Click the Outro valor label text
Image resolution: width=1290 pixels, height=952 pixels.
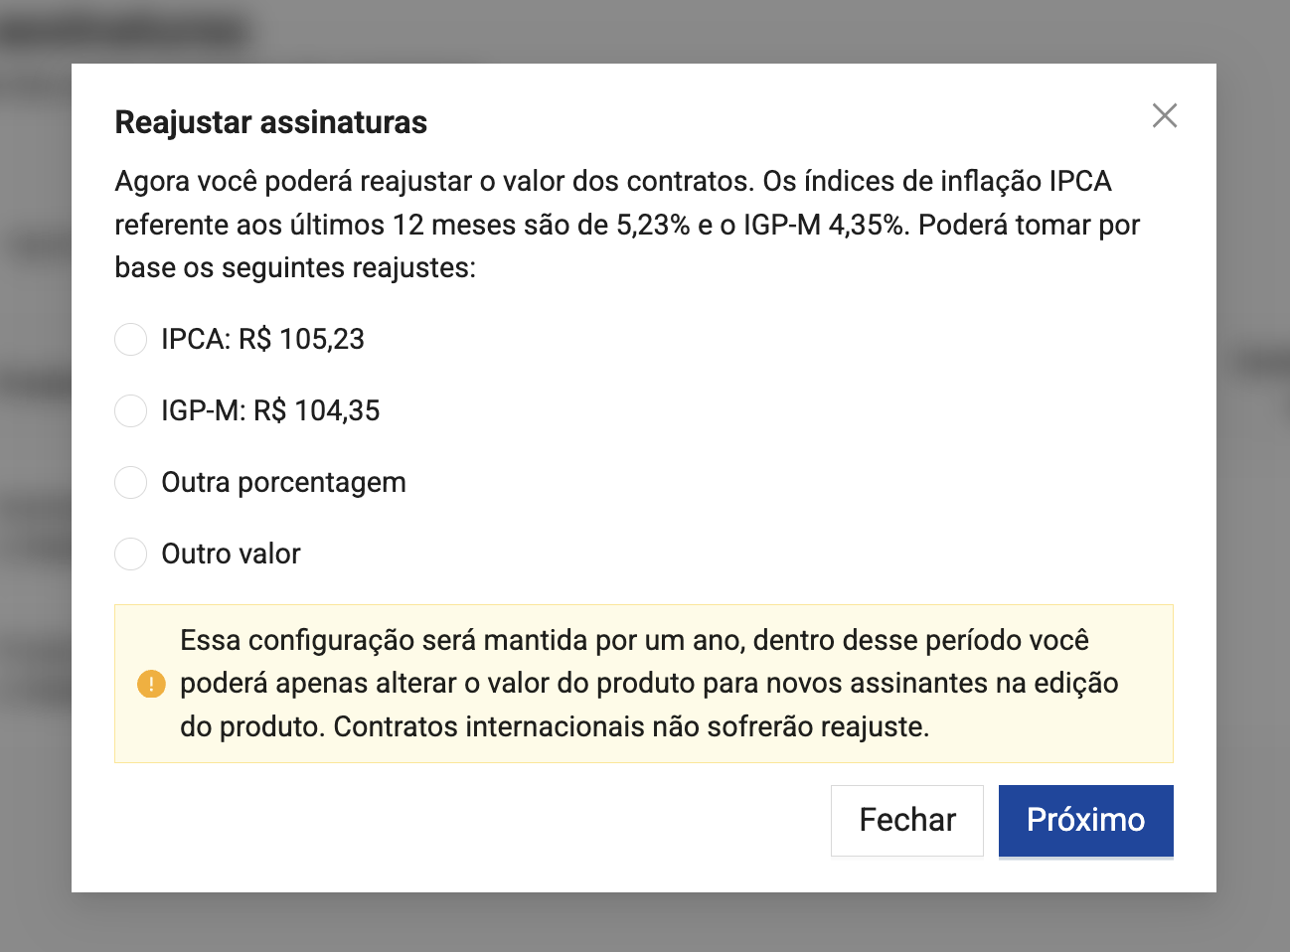[231, 555]
